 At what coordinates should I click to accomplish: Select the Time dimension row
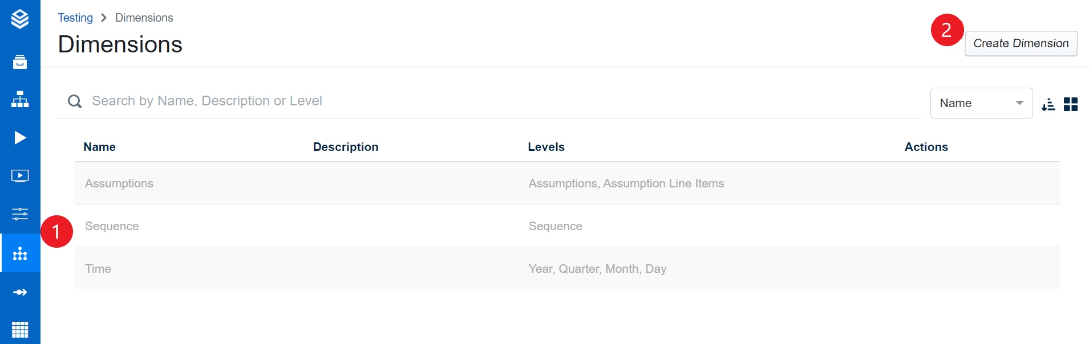[x=98, y=269]
